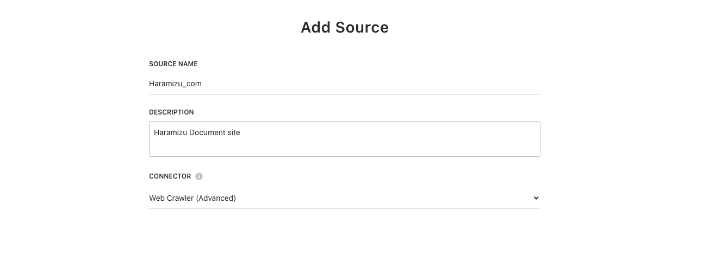Open the Web Crawler (Advanced) connector select
The width and height of the screenshot is (709, 261).
pos(344,198)
